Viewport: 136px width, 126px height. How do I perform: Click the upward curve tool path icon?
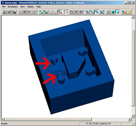[x=55, y=12]
